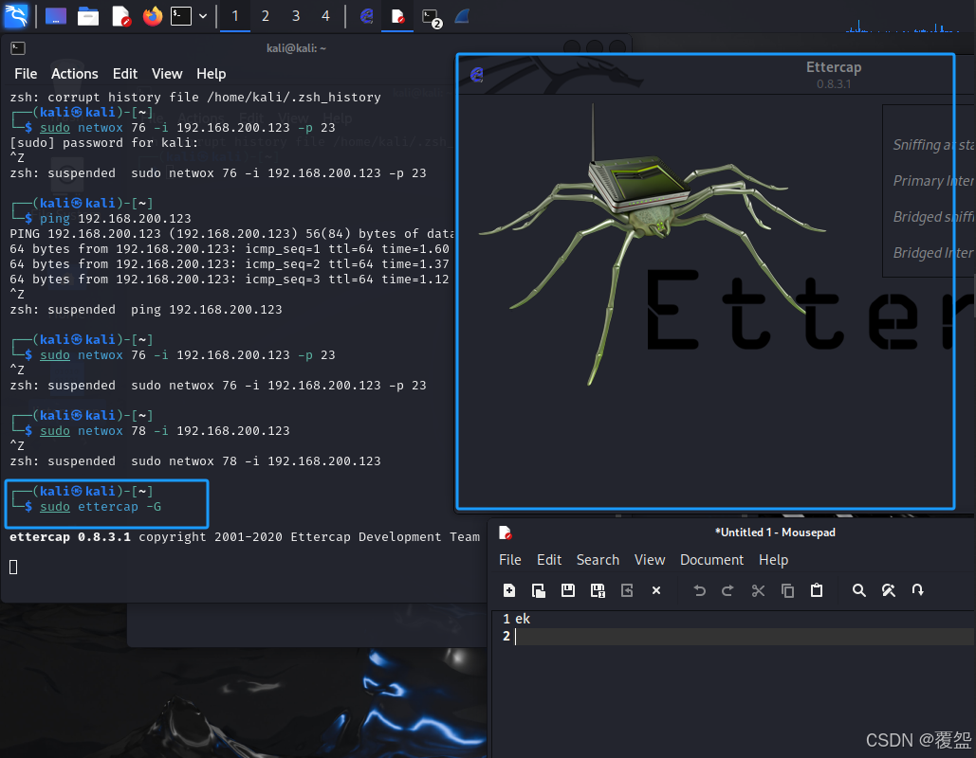This screenshot has height=758, width=976.
Task: Select the blue shark-fin taskbar icon
Action: pyautogui.click(x=462, y=16)
